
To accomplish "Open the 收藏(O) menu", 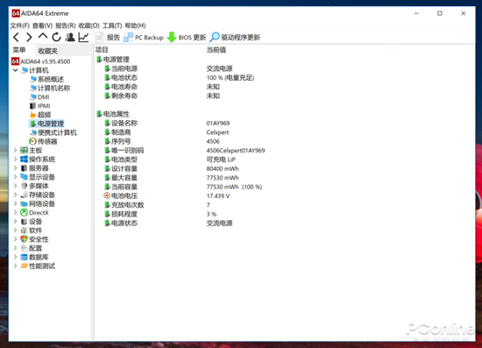I will 89,25.
